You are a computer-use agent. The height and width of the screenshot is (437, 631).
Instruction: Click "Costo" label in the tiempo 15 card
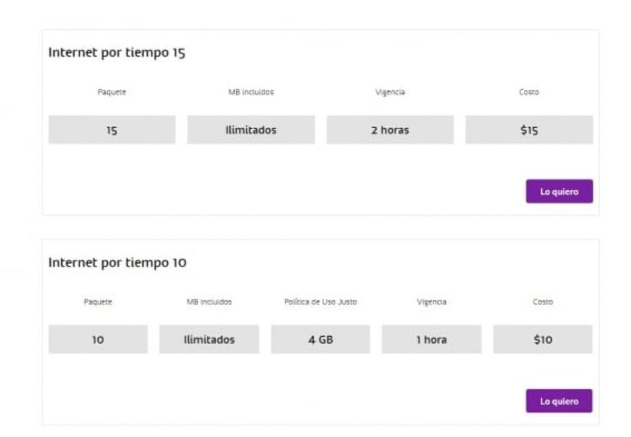tap(529, 92)
